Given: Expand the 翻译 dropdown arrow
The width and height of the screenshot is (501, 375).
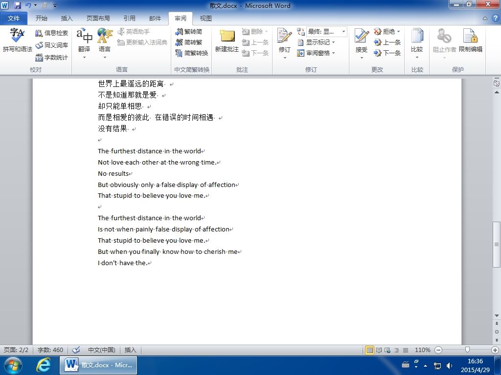Looking at the screenshot, I should point(84,58).
